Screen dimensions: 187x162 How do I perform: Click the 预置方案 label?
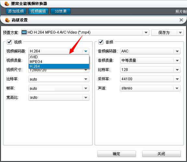click(11, 32)
